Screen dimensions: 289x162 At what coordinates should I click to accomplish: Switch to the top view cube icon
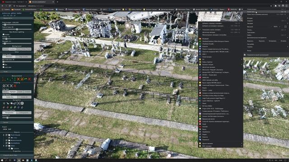pos(19,107)
